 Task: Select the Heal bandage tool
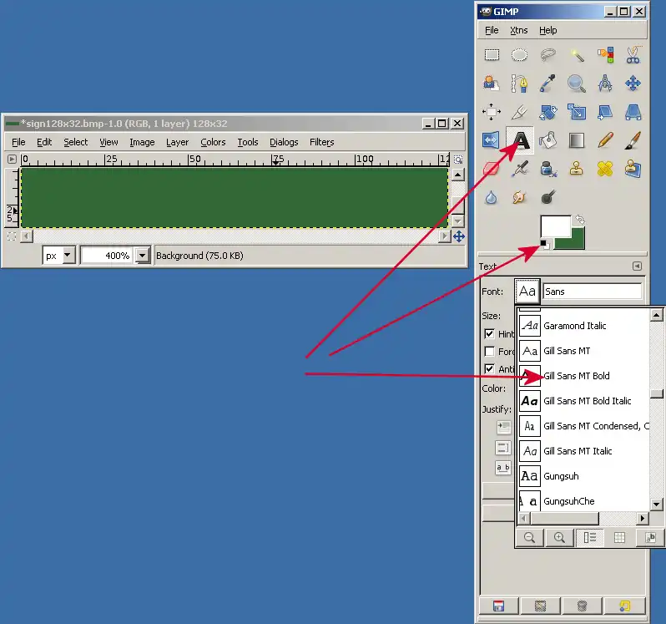tap(605, 168)
